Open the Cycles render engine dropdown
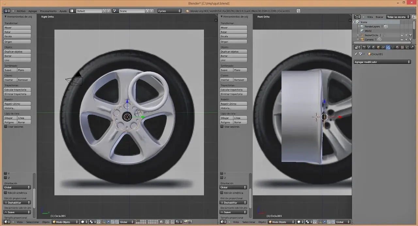 point(169,11)
